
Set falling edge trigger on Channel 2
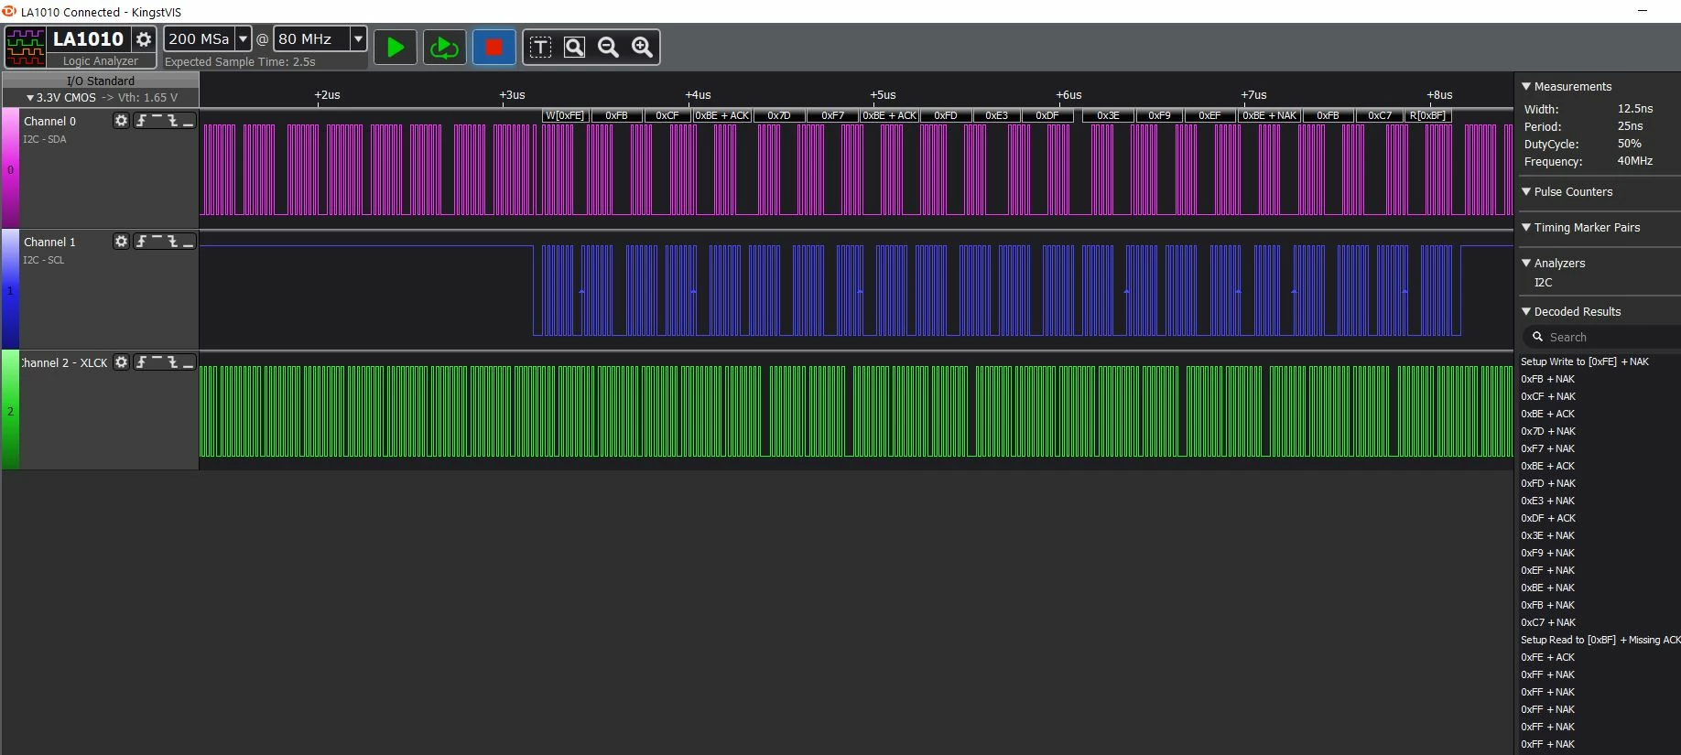tap(172, 362)
